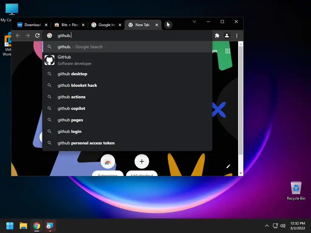This screenshot has height=233, width=311.
Task: Click the installer taskbar icon next to Chrome
Action: coord(50,226)
